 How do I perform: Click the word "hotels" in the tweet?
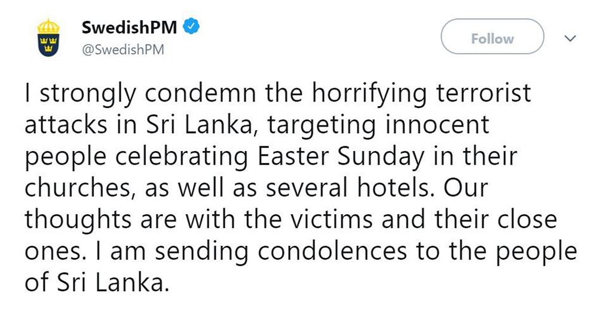coord(389,189)
